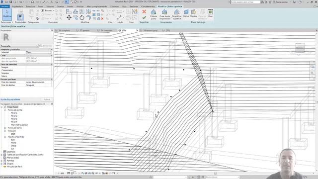318x179 pixels.
Task: Click the Revit R application logo
Action: coord(2,2)
